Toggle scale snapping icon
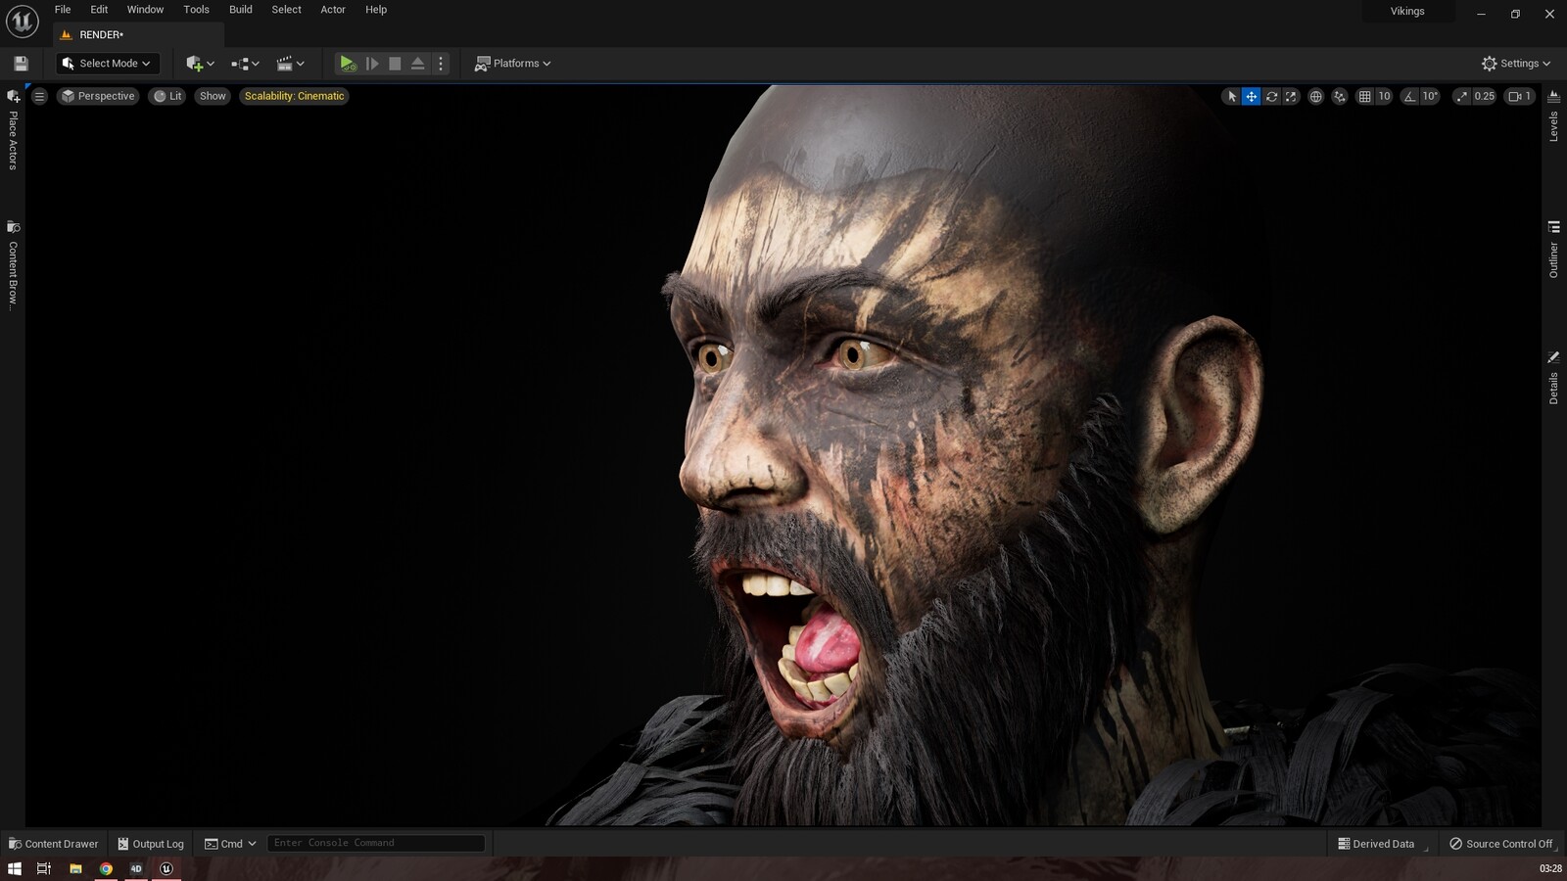1567x881 pixels. [x=1461, y=96]
